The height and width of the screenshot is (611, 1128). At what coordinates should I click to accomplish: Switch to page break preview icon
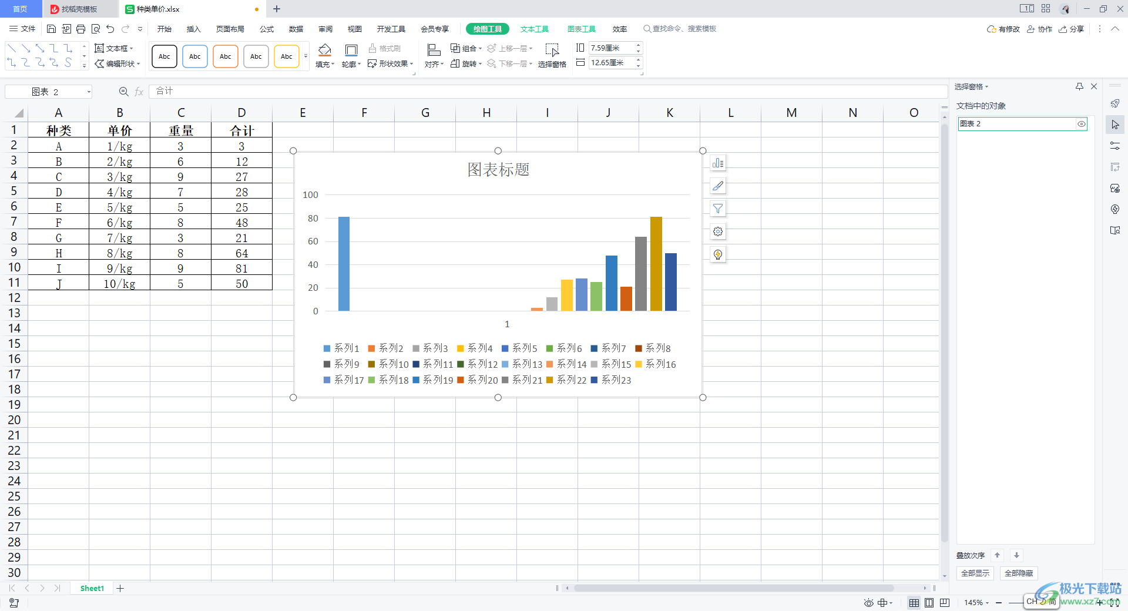click(x=945, y=603)
